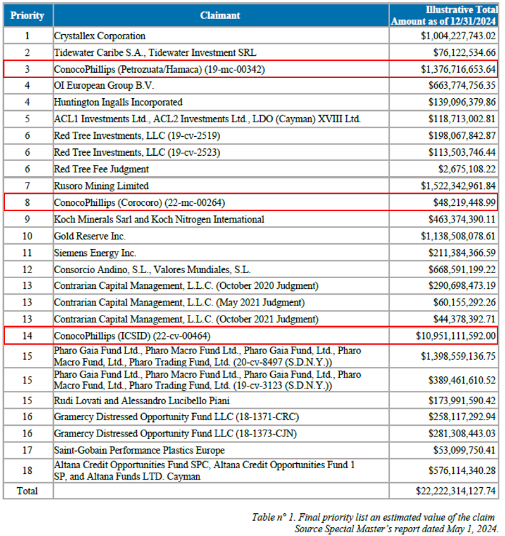
Task: Select Contrarian Capital May 2021 Judgment cell
Action: (x=221, y=302)
